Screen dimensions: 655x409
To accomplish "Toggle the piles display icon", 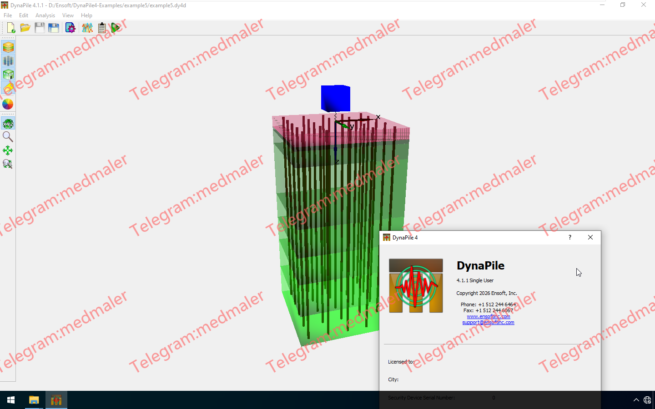I will [8, 60].
